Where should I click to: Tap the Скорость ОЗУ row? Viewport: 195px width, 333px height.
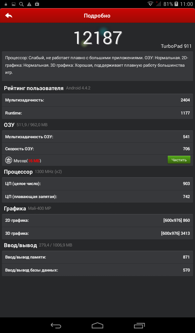pos(97,148)
